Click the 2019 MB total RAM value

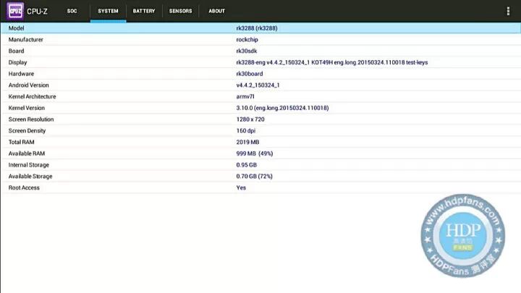[248, 143]
